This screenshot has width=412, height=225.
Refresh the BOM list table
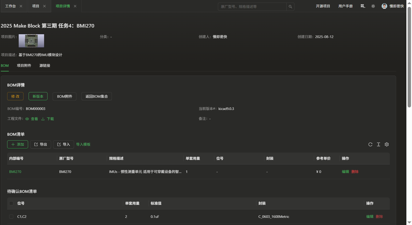[370, 144]
